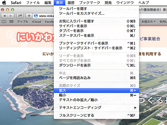167x125 pixels.
Task: Click the plus add-bookmark button
Action: (29, 16)
